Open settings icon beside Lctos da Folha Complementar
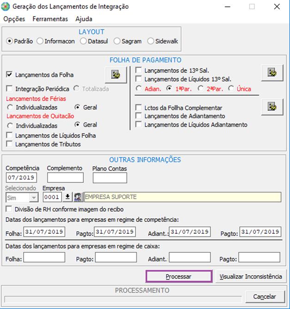Viewport: 290px width, 309px height. click(x=272, y=107)
